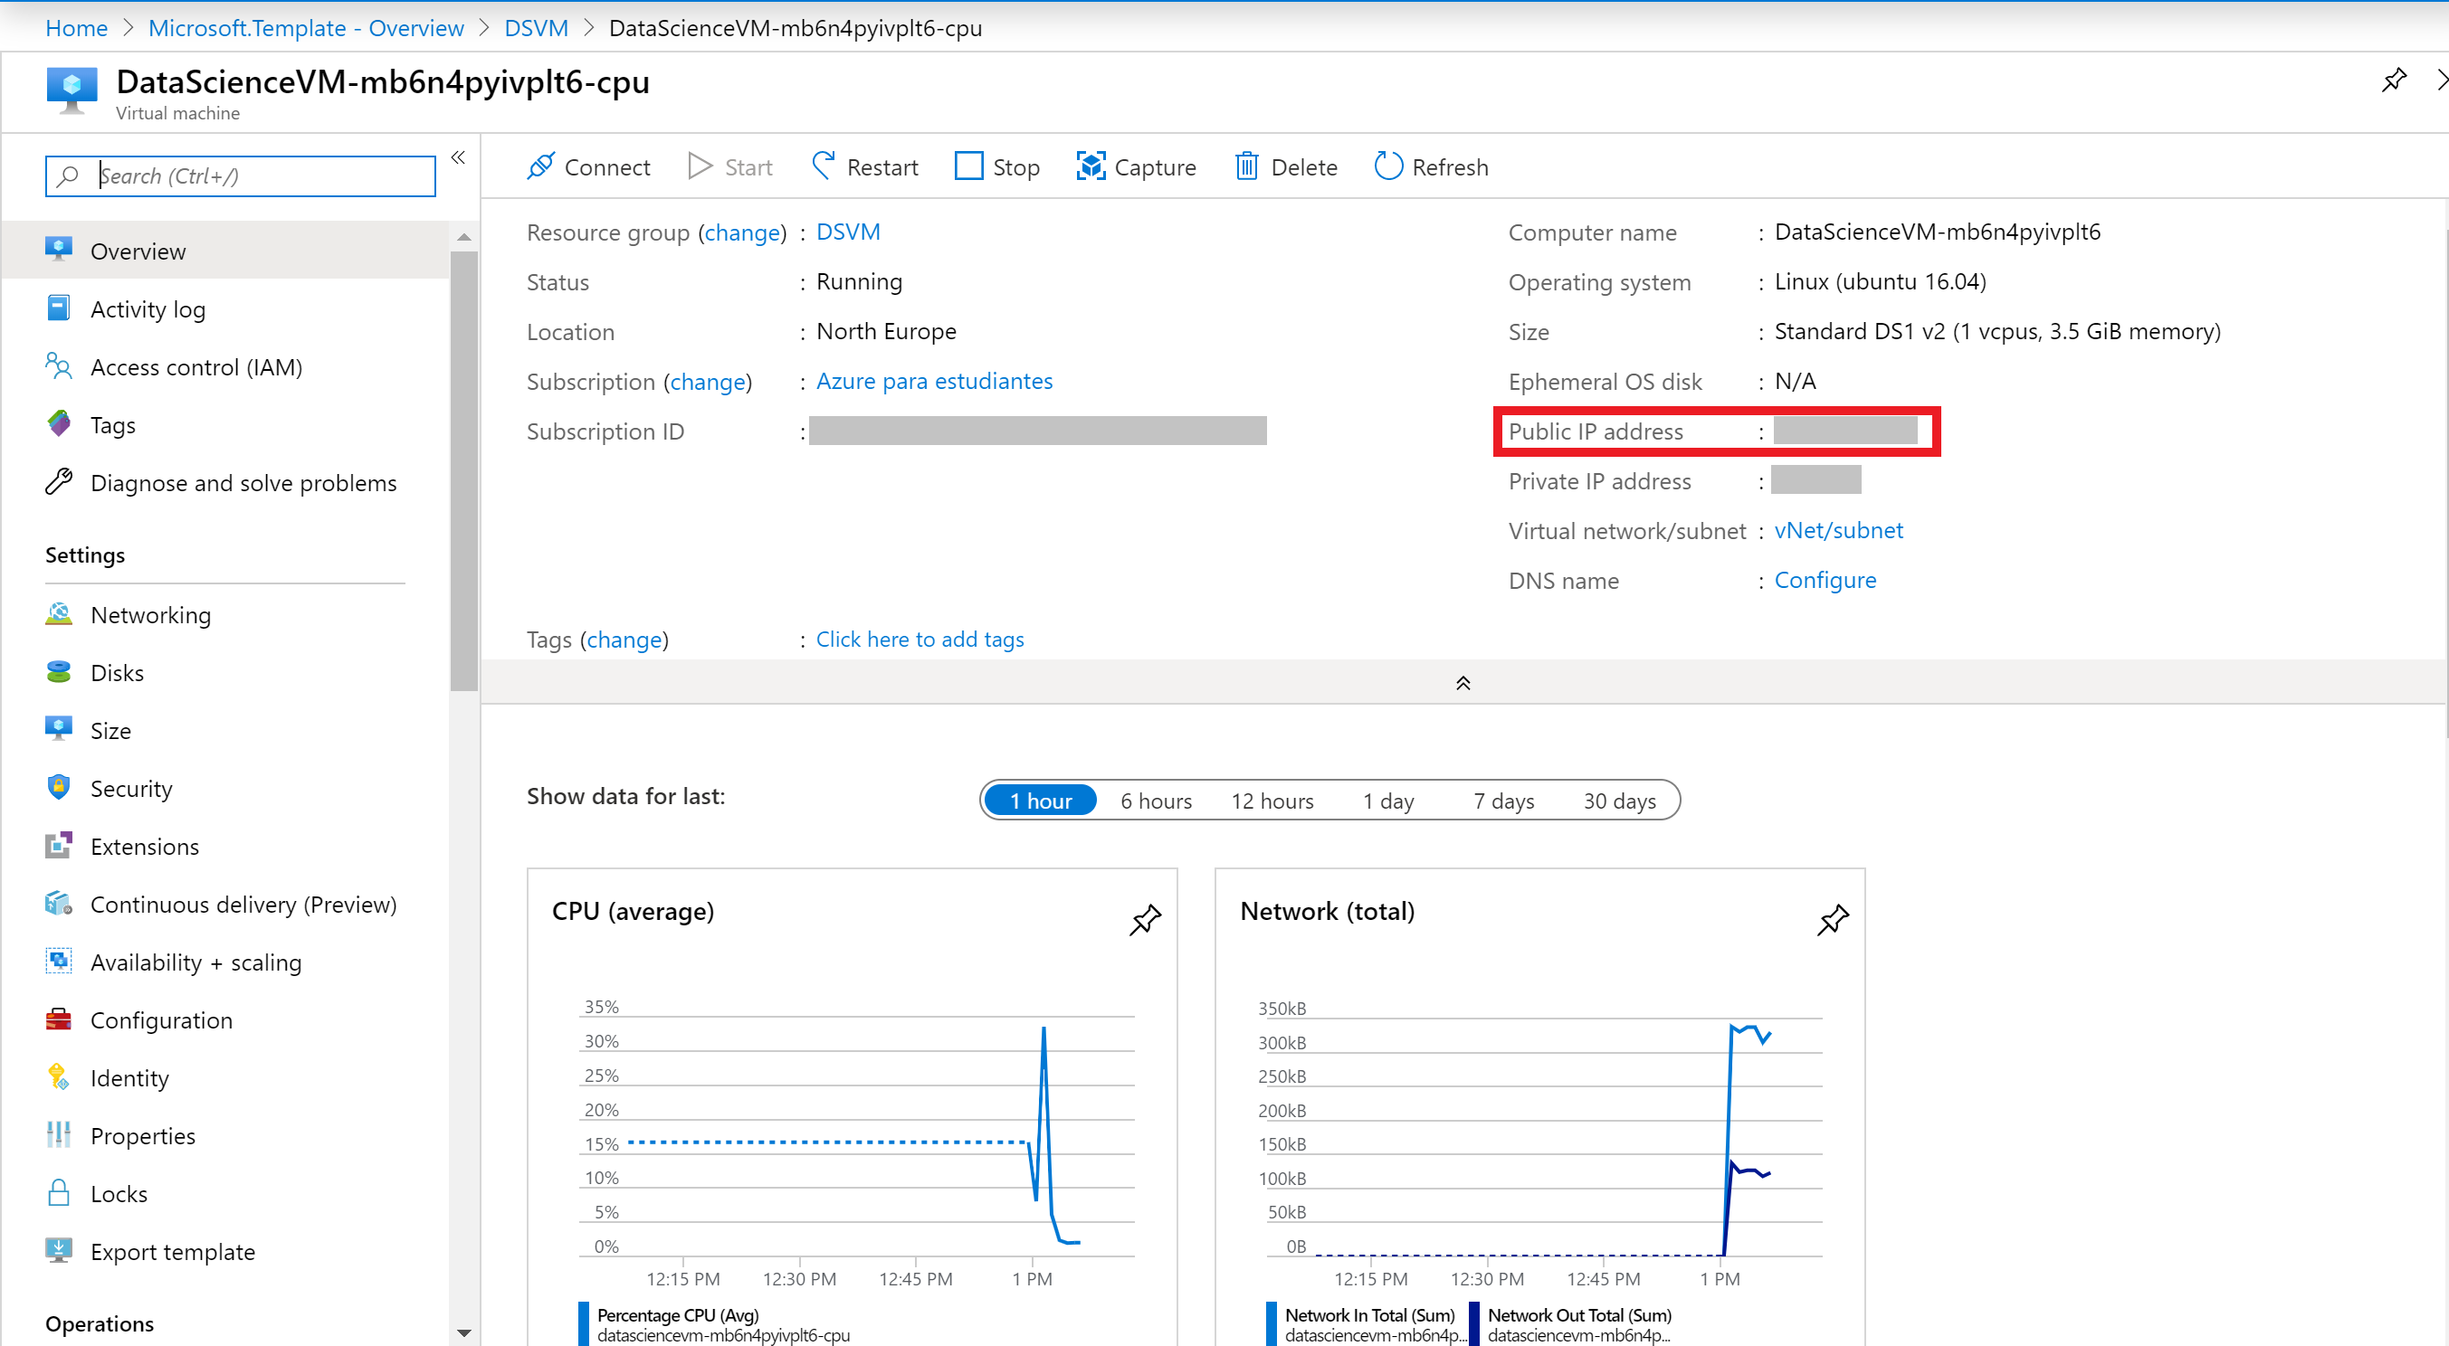Click the Access control (IAM) people icon
This screenshot has height=1346, width=2449.
pyautogui.click(x=58, y=365)
